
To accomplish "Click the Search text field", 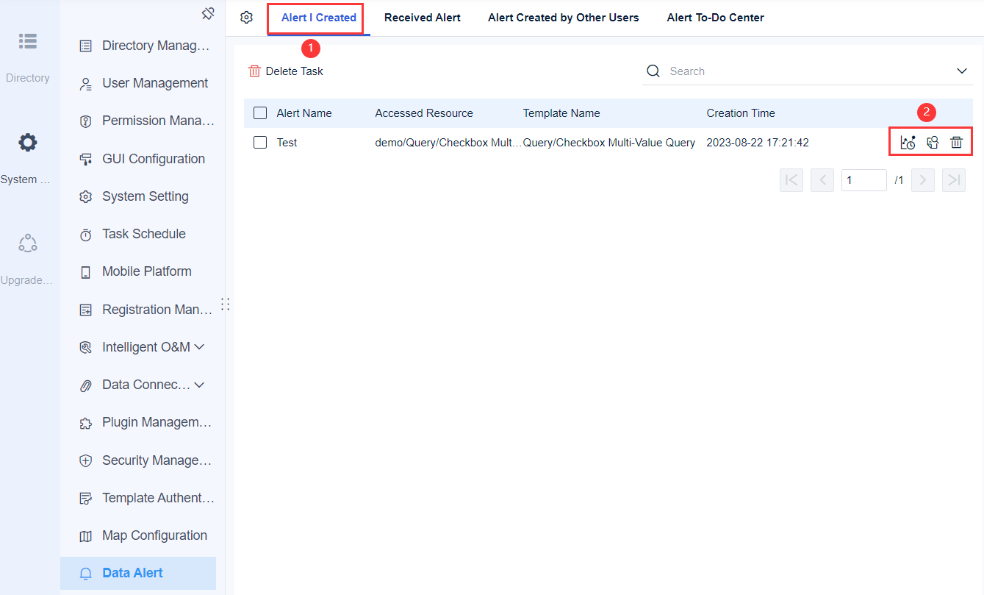I will coord(808,71).
